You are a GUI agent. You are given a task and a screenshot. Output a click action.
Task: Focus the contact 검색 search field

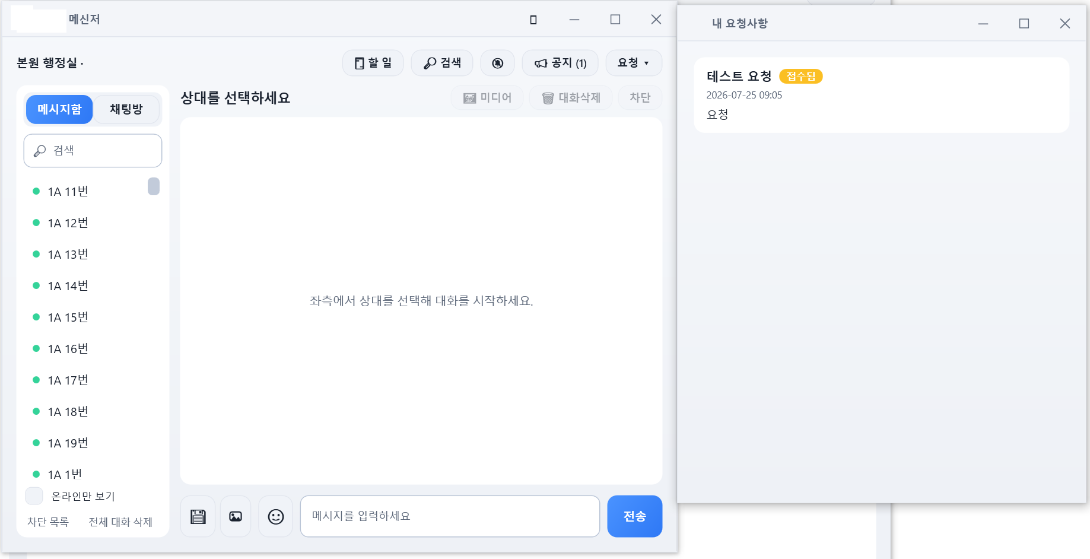[93, 151]
